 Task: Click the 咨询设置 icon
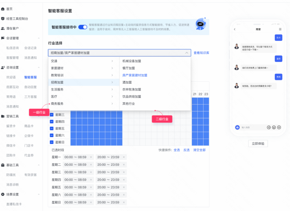tap(3, 67)
